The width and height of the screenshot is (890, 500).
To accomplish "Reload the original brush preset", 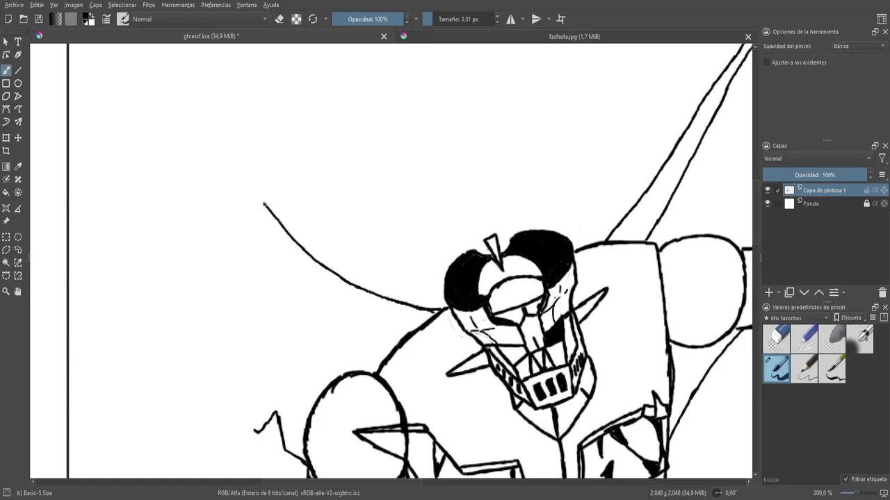I will (313, 19).
